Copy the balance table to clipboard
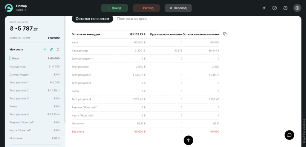This screenshot has height=147, width=306. click(225, 34)
